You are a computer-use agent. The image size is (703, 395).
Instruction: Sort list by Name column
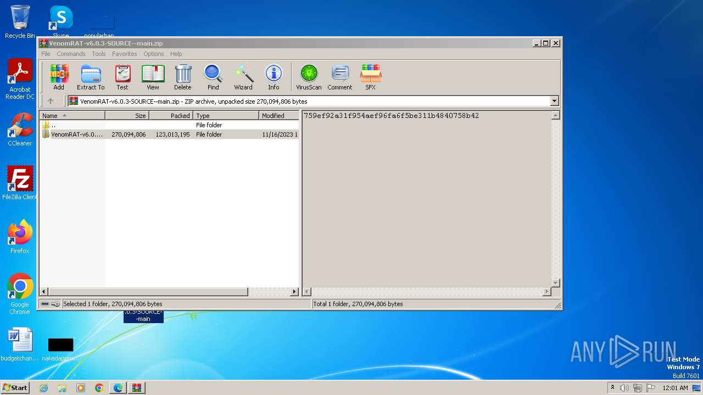(72, 115)
